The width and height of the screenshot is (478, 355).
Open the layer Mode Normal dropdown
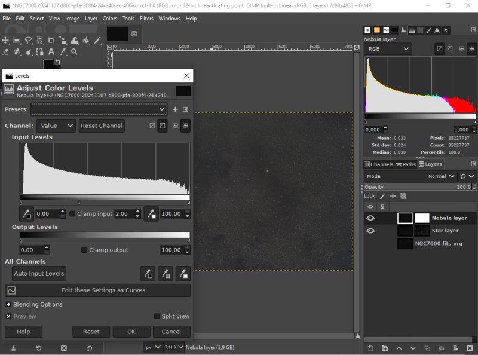tap(410, 176)
